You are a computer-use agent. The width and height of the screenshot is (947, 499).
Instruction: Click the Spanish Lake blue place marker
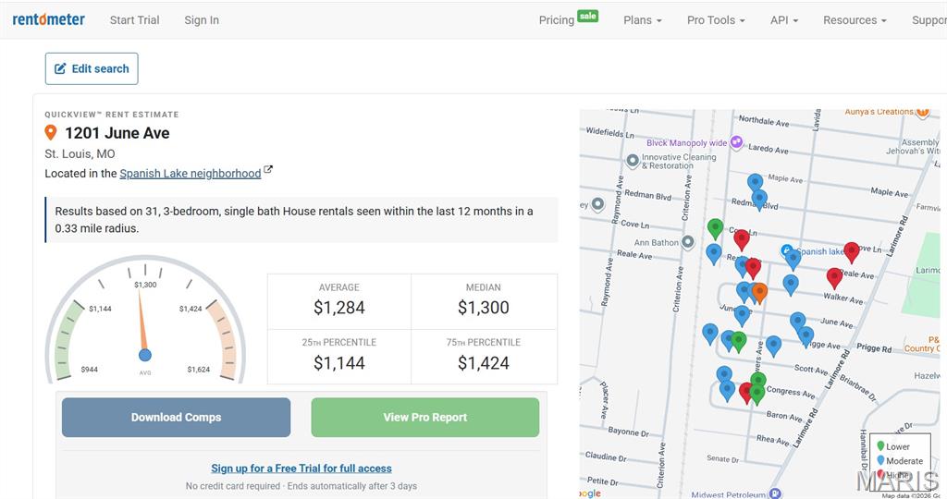click(x=786, y=249)
